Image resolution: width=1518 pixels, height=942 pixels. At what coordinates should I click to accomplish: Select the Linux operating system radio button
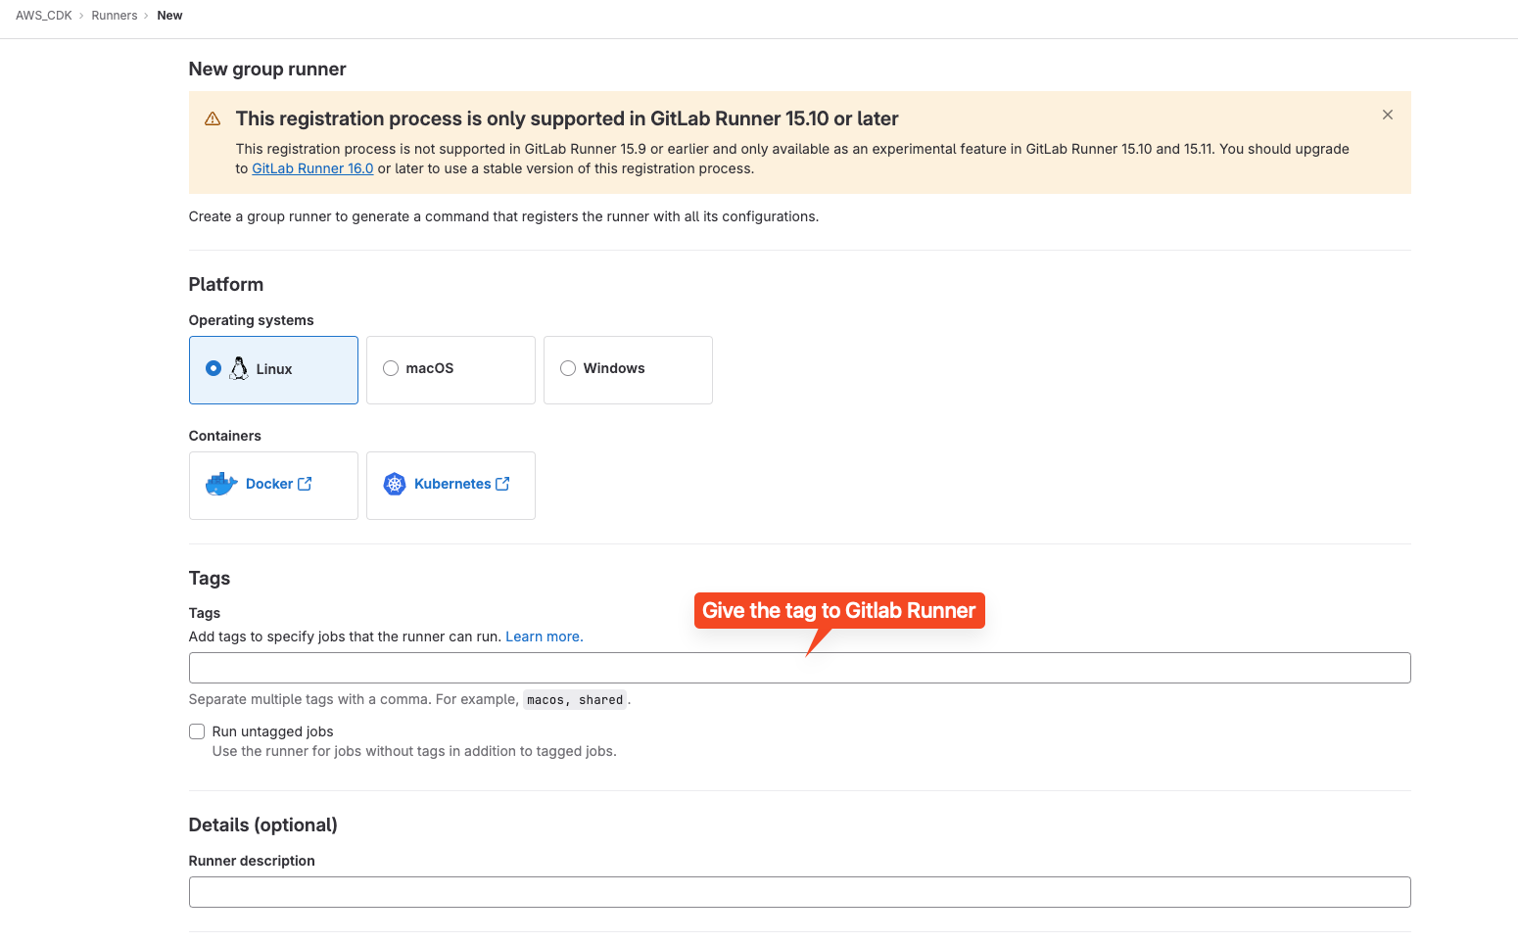click(213, 368)
